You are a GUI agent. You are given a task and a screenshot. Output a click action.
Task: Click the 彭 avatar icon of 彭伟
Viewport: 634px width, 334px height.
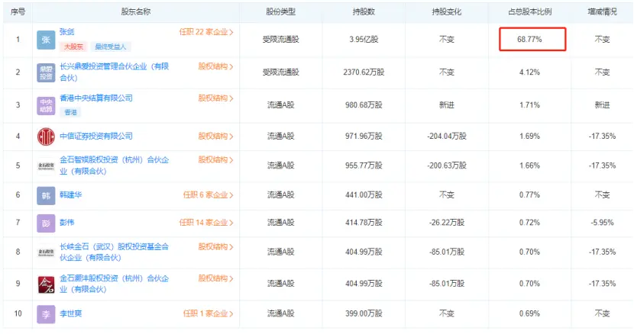(x=46, y=223)
